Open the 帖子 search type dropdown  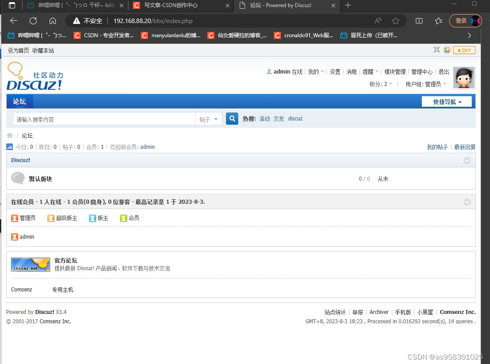209,120
